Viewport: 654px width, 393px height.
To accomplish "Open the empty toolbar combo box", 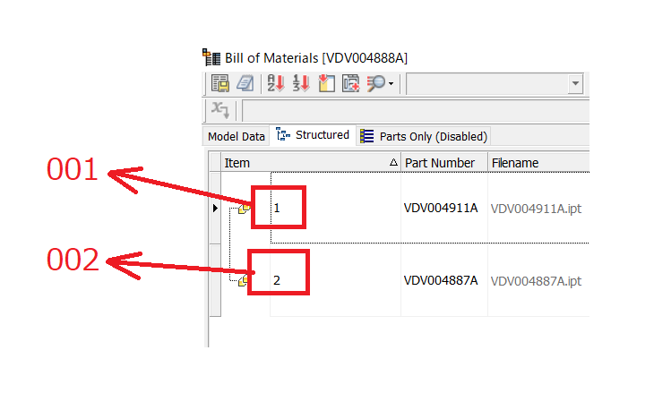I will pyautogui.click(x=495, y=84).
